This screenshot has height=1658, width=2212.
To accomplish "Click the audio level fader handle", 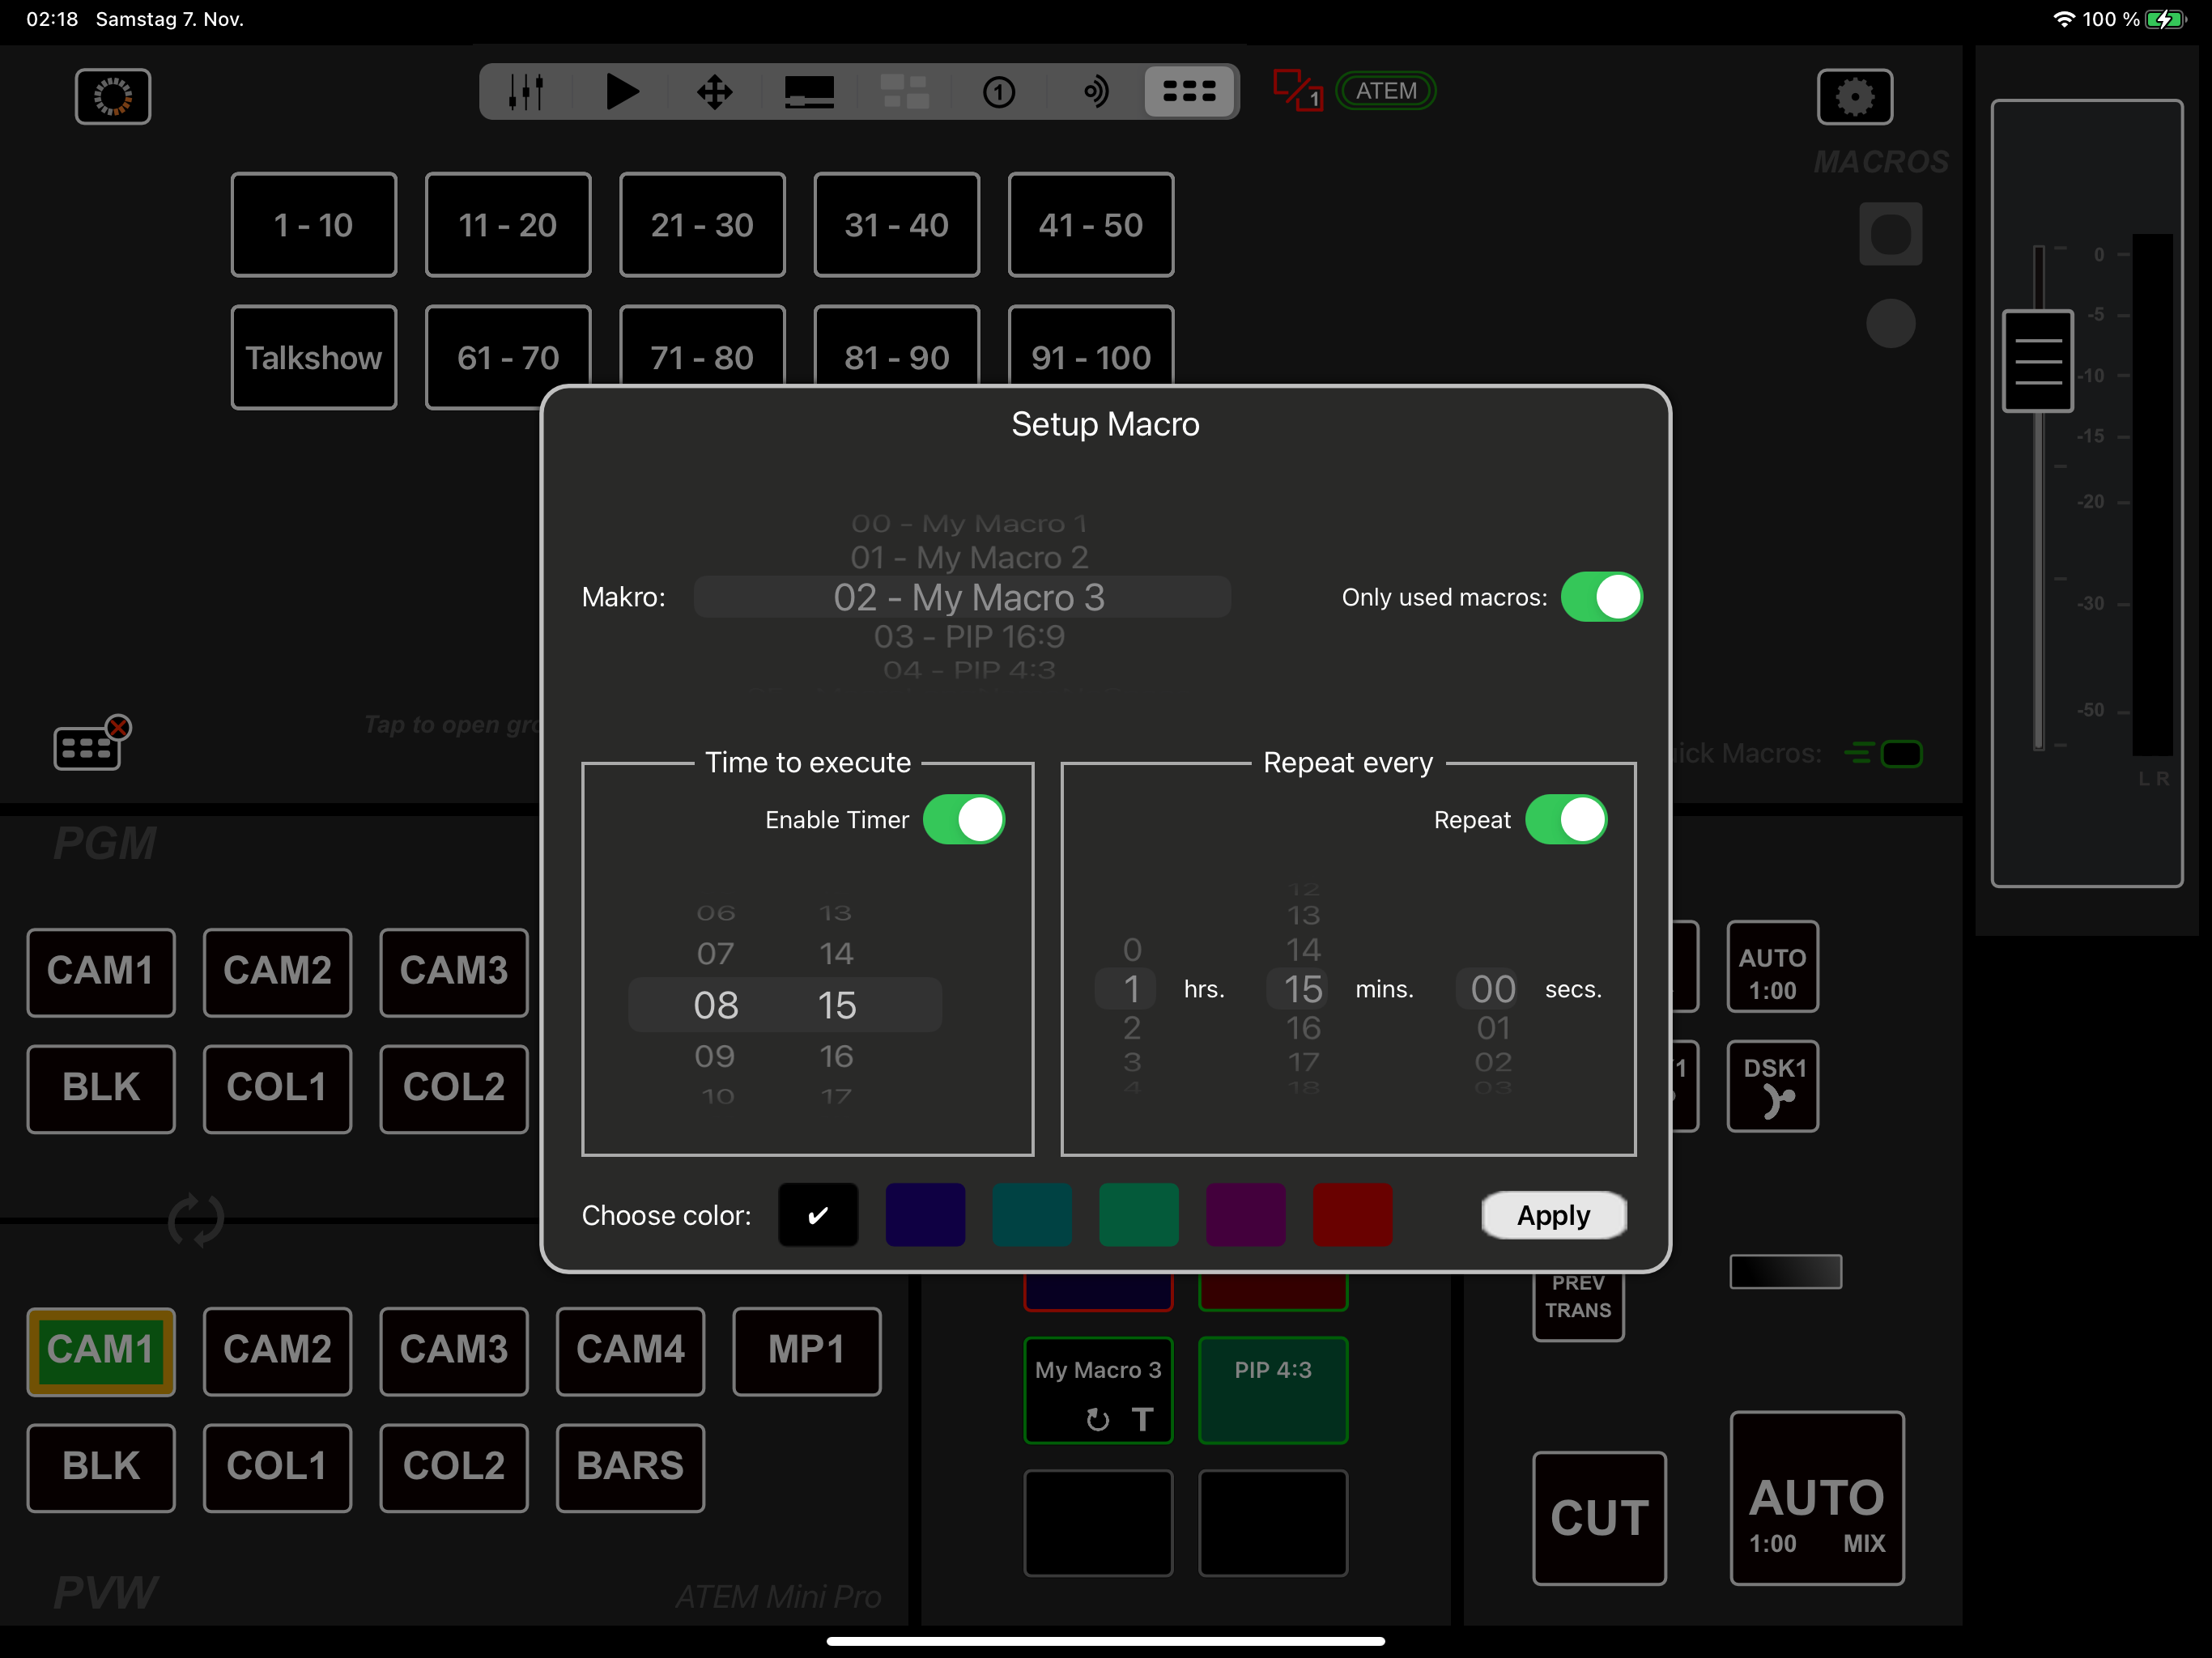I will tap(2036, 361).
